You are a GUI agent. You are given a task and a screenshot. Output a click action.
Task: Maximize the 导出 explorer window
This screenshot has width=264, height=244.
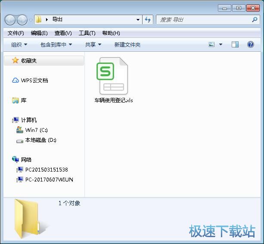[239, 8]
